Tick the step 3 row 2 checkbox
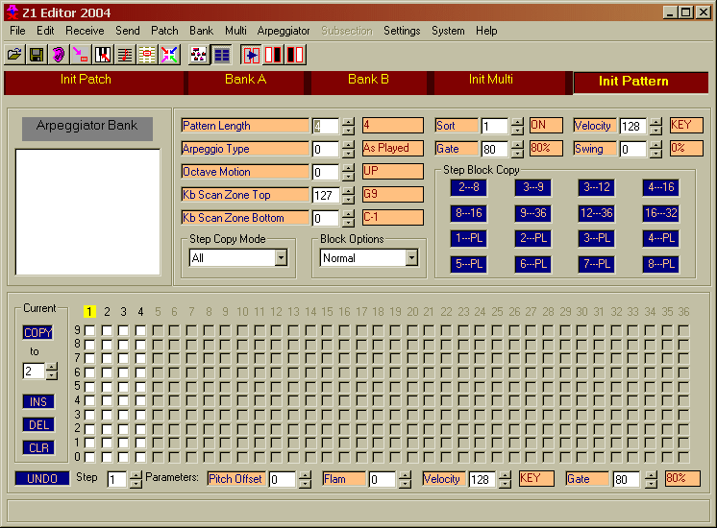The image size is (717, 528). pyautogui.click(x=123, y=429)
